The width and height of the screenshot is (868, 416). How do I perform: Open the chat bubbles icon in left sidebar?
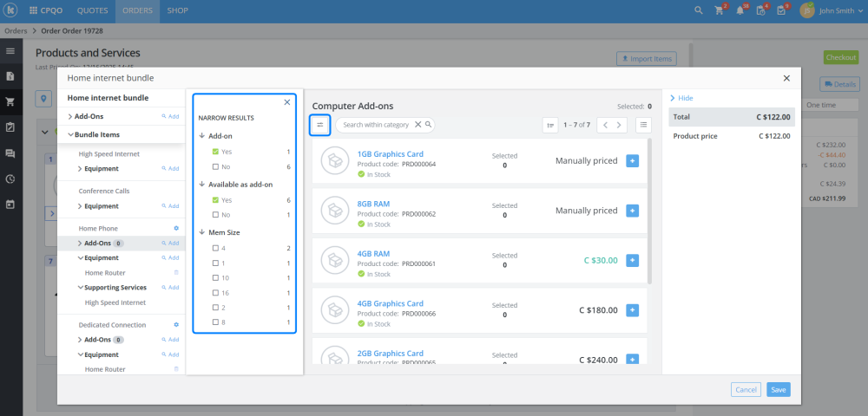point(10,153)
